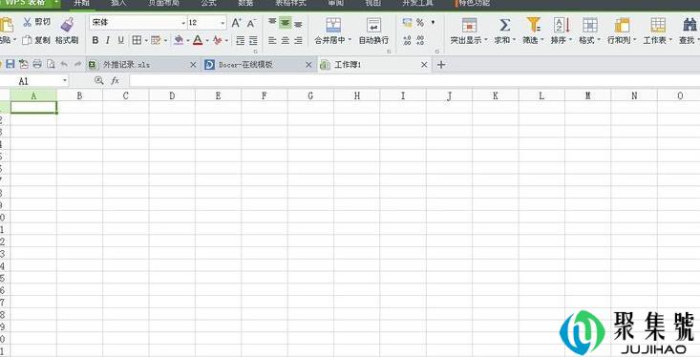
Task: Click the AutoSum sigma icon
Action: (504, 25)
